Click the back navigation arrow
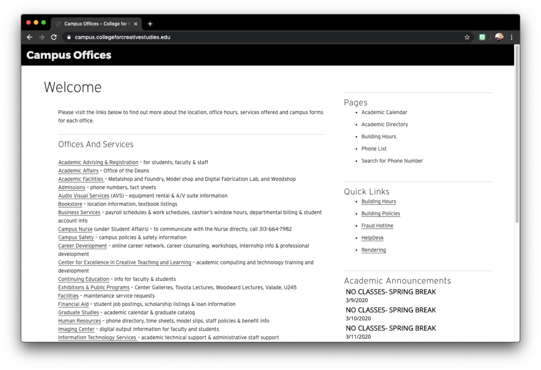The height and width of the screenshot is (370, 541). (x=29, y=37)
